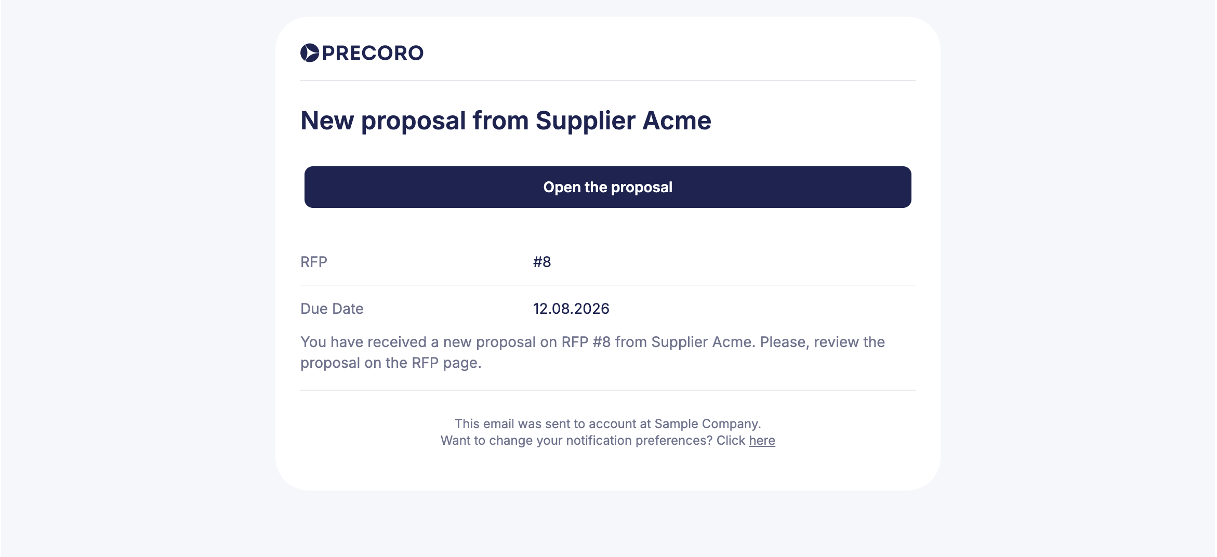Click the PRECORO wordmark text
Viewport: 1217px width, 557px height.
373,53
